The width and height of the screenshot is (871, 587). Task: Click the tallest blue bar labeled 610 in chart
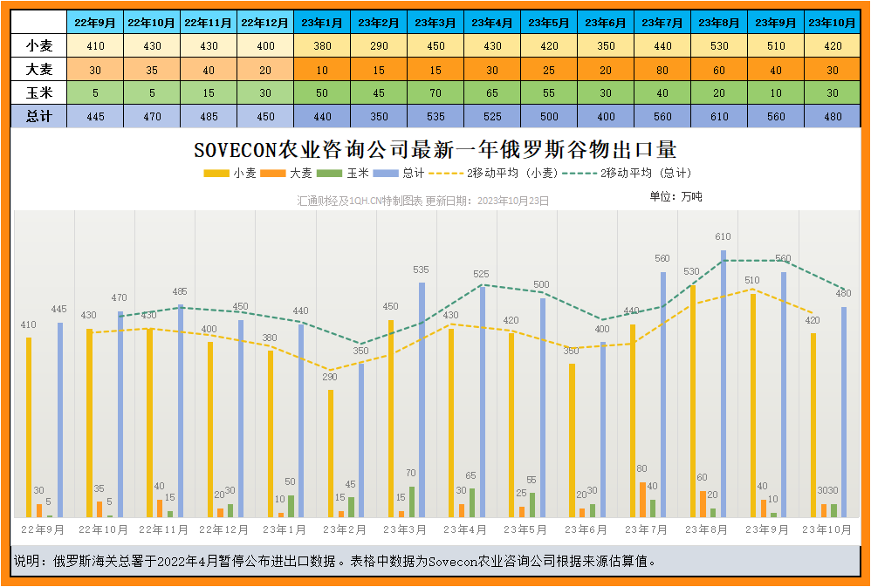[x=723, y=384]
